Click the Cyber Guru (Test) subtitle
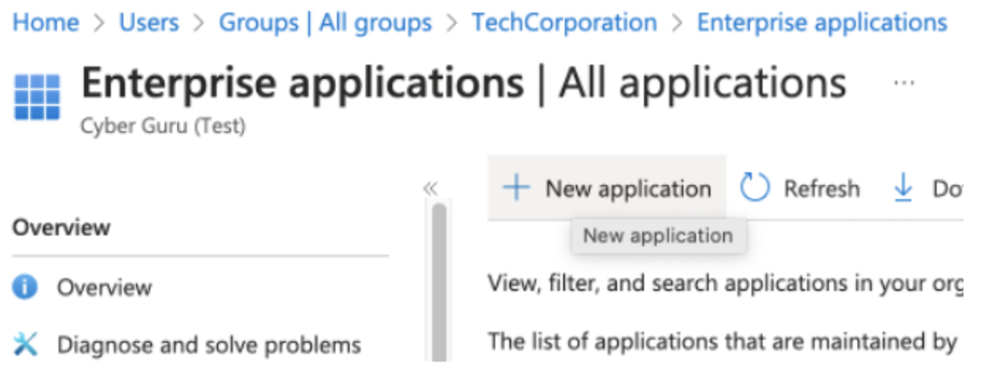The height and width of the screenshot is (384, 992). [163, 126]
